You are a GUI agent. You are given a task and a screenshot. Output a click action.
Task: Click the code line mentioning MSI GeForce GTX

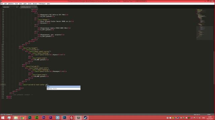point(53,15)
